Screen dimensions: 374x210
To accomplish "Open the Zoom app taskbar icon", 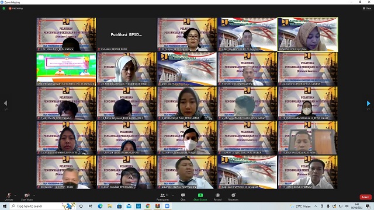I will tap(167, 206).
